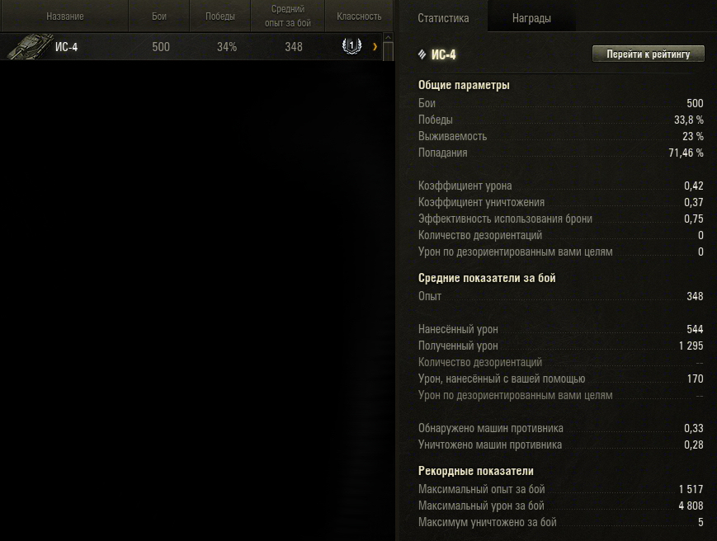Sort by Средний опыт за бой header
The width and height of the screenshot is (717, 541).
coord(288,16)
